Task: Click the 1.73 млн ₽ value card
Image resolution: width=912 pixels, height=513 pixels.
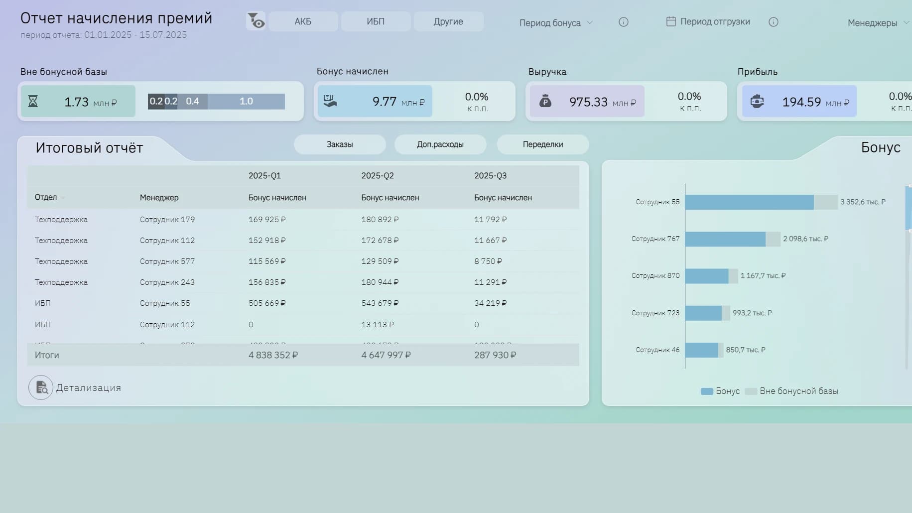Action: click(78, 102)
